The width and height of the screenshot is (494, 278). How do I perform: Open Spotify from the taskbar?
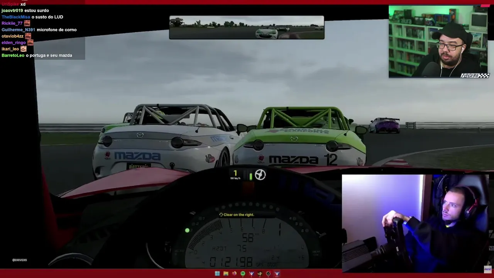tap(243, 273)
